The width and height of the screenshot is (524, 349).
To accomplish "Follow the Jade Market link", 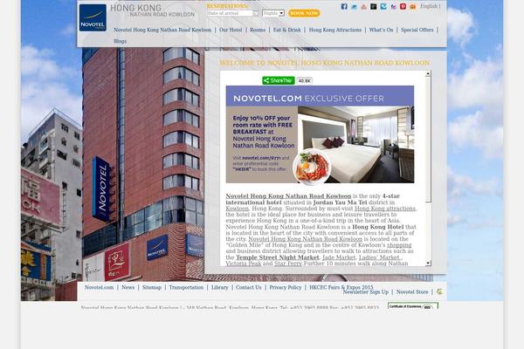I will [339, 257].
